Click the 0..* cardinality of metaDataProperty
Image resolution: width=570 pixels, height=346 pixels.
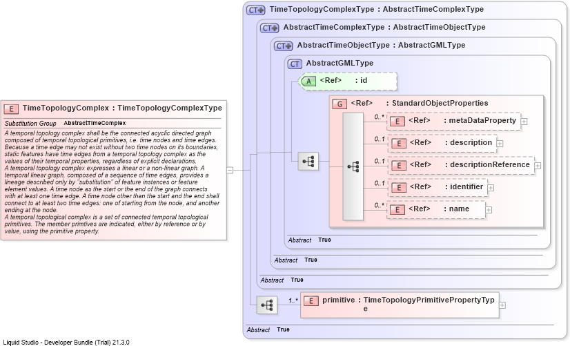[380, 117]
